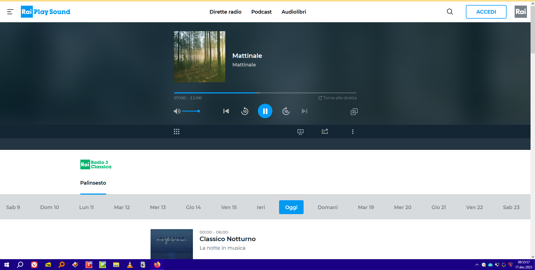The height and width of the screenshot is (270, 535).
Task: Share the current program
Action: click(x=325, y=132)
